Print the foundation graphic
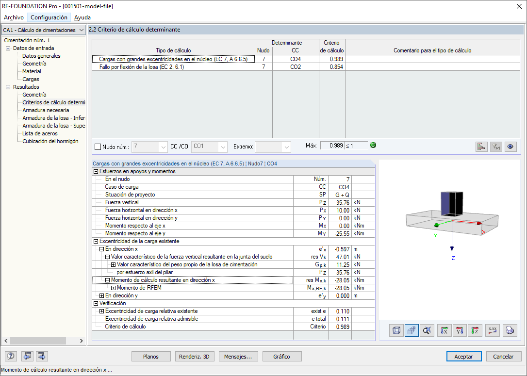The width and height of the screenshot is (527, 376). 510,331
